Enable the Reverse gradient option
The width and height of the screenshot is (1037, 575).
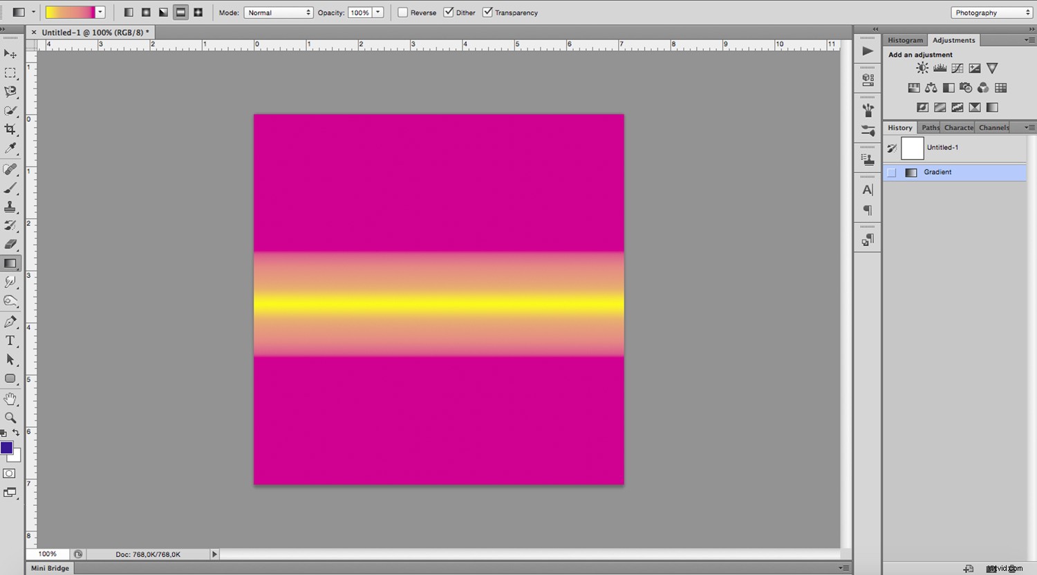(x=402, y=12)
